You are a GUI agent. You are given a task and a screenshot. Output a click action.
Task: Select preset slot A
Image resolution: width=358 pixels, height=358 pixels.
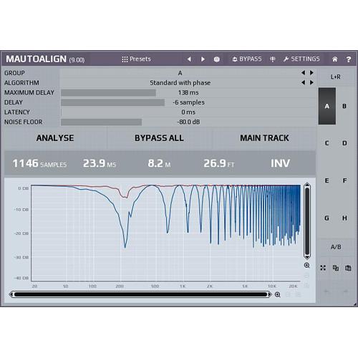(327, 106)
